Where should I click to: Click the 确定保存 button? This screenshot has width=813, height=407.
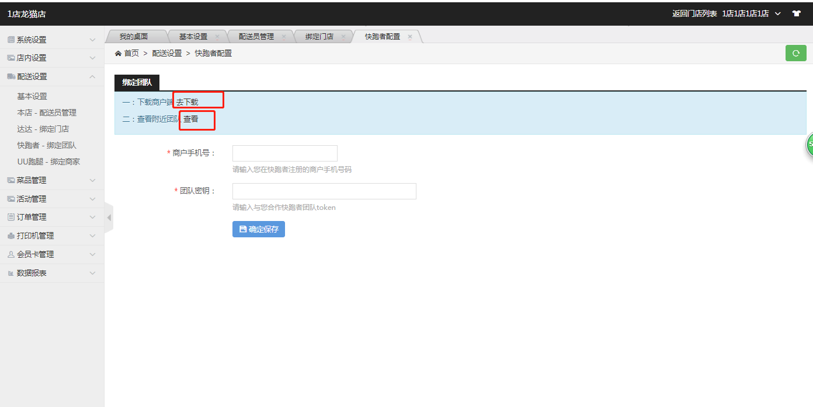tap(258, 229)
